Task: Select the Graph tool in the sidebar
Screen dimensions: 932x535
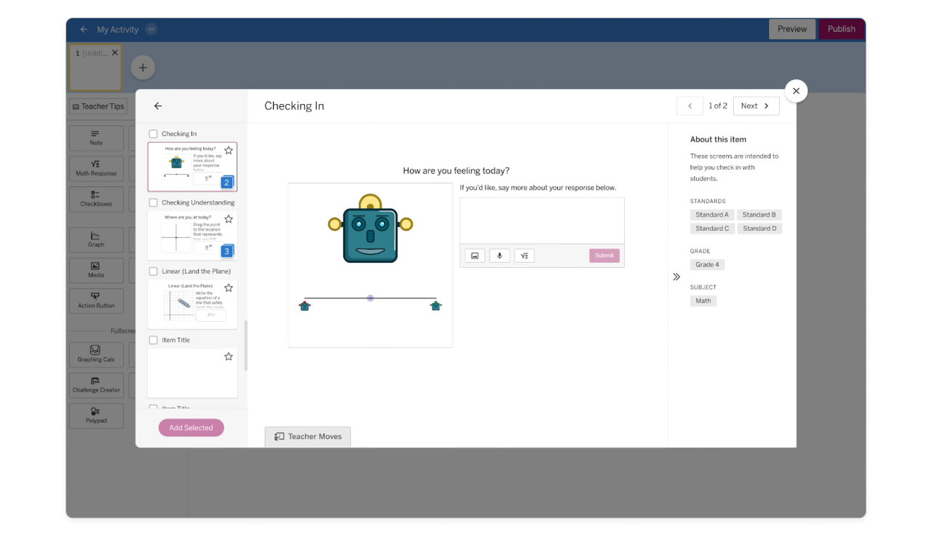Action: point(95,239)
